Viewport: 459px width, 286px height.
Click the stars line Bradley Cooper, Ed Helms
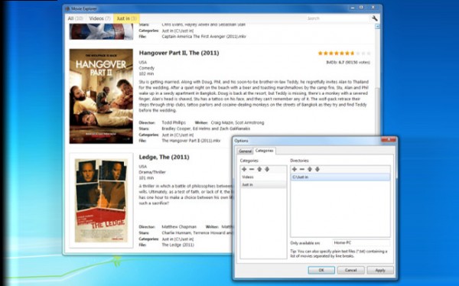(206, 128)
